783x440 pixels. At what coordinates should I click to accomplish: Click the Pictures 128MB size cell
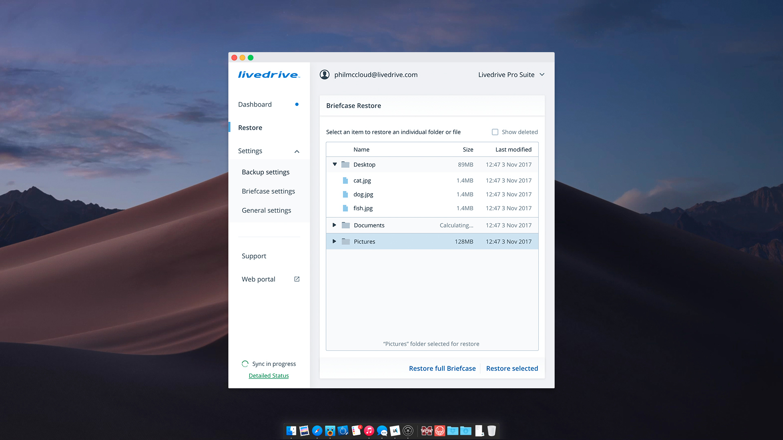464,242
